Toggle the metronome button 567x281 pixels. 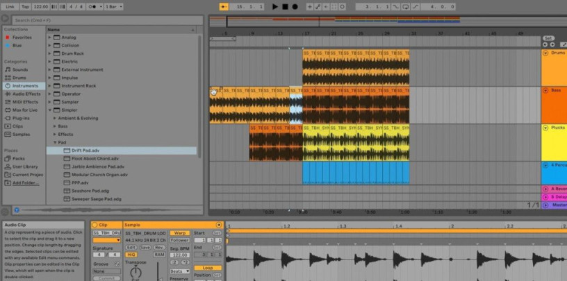click(94, 6)
